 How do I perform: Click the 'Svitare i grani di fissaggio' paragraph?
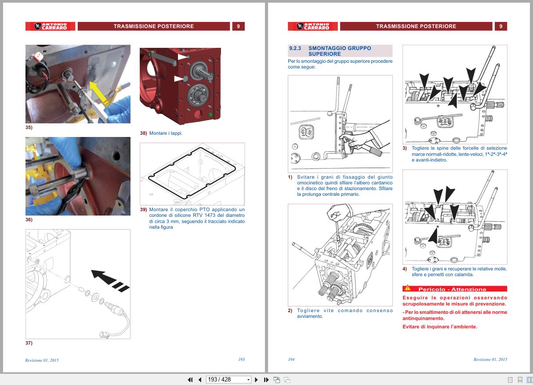(x=345, y=186)
